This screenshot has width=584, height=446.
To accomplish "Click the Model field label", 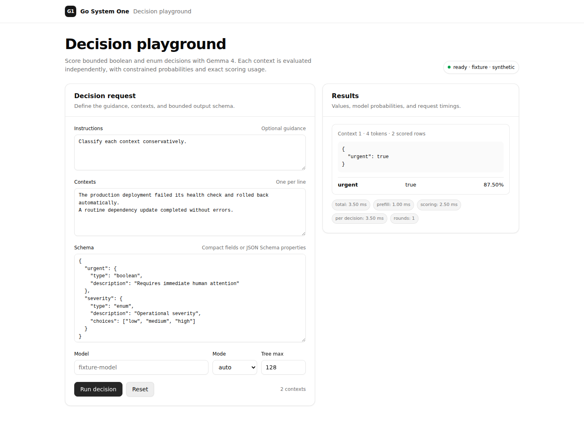I will 82,354.
